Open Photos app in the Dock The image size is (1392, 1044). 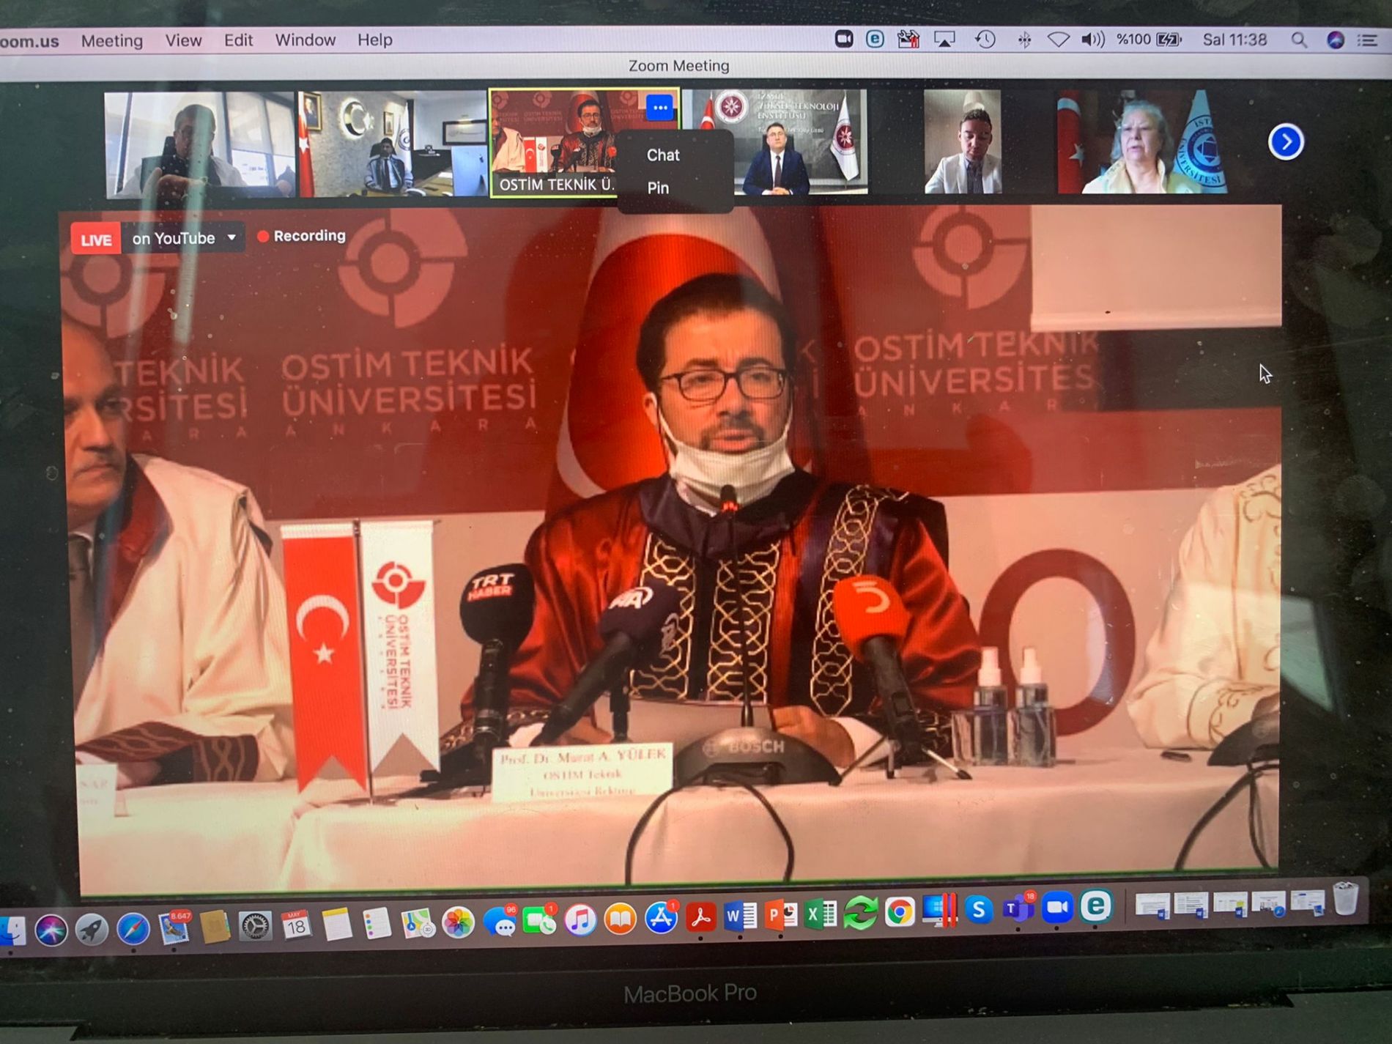[459, 922]
